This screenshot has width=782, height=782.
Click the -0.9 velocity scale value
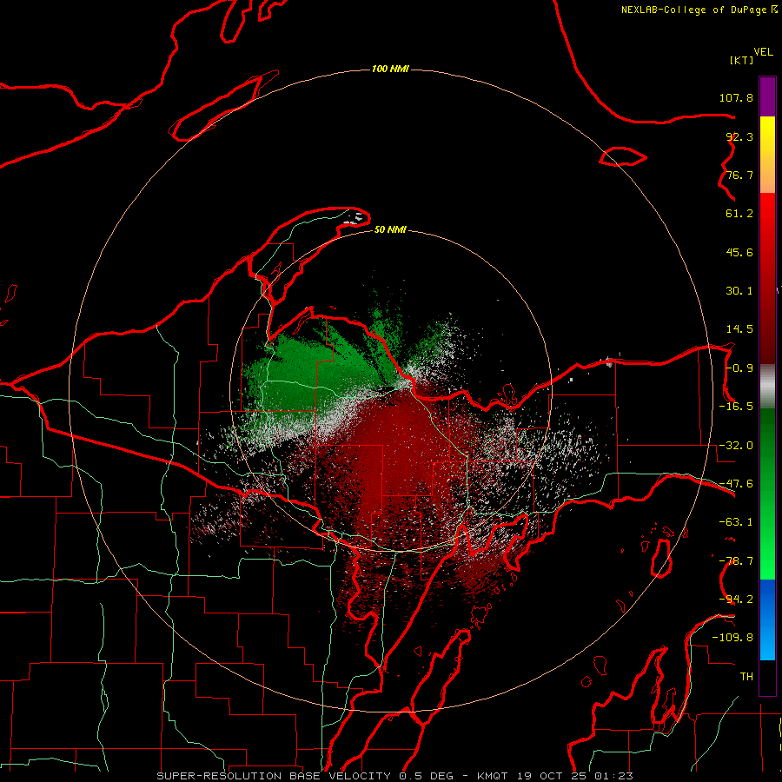coord(739,368)
